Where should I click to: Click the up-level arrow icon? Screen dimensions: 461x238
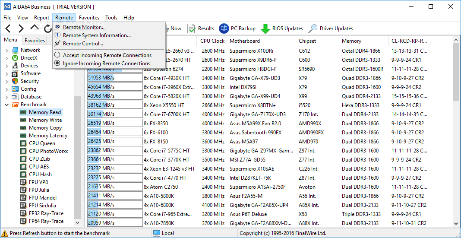click(35, 27)
